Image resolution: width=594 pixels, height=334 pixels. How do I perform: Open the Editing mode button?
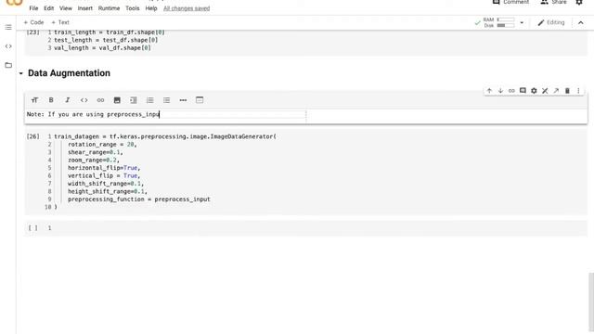551,22
